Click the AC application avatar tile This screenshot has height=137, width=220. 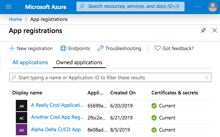[x=21, y=118]
